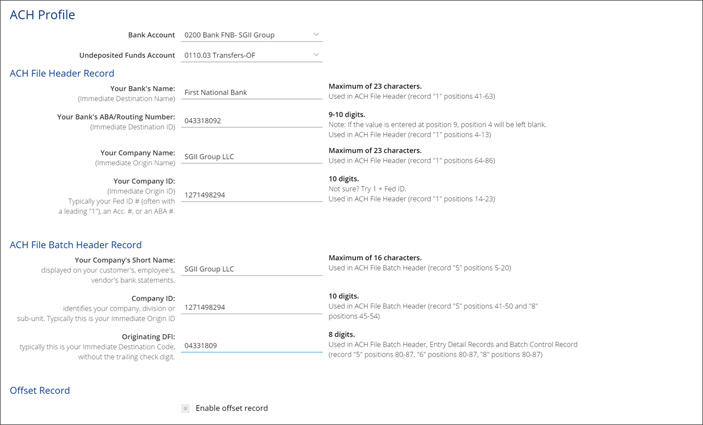Click the 'Your Bank's Name:' label
The height and width of the screenshot is (425, 703).
coord(143,88)
